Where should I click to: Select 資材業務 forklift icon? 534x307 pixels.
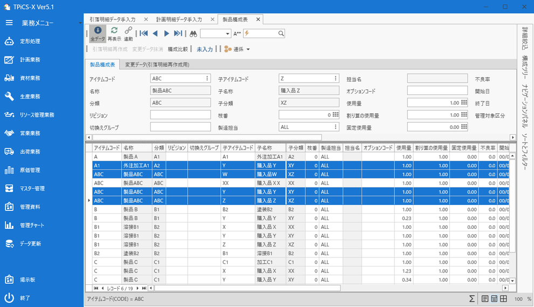pos(9,78)
